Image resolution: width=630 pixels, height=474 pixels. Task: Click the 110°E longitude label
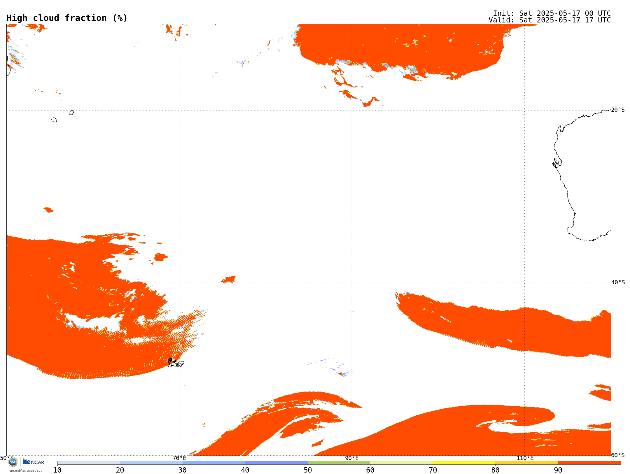point(525,458)
